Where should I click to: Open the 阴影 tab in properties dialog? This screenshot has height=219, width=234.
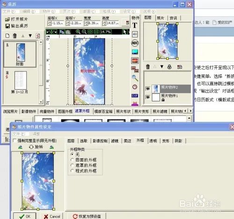click(178, 141)
